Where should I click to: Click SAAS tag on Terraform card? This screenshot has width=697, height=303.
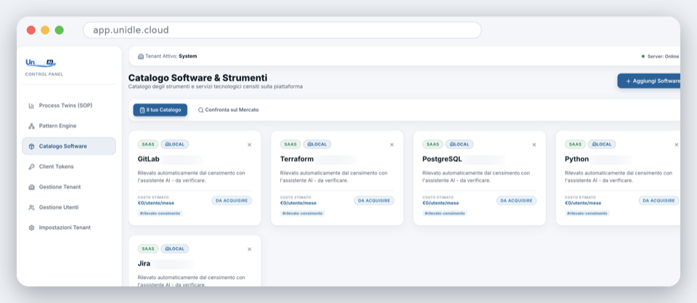tap(290, 144)
